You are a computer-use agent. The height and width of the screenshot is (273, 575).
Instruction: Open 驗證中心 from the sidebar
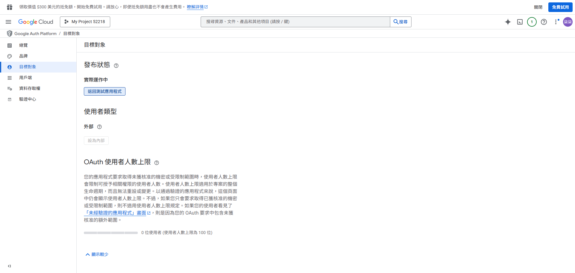(x=28, y=99)
